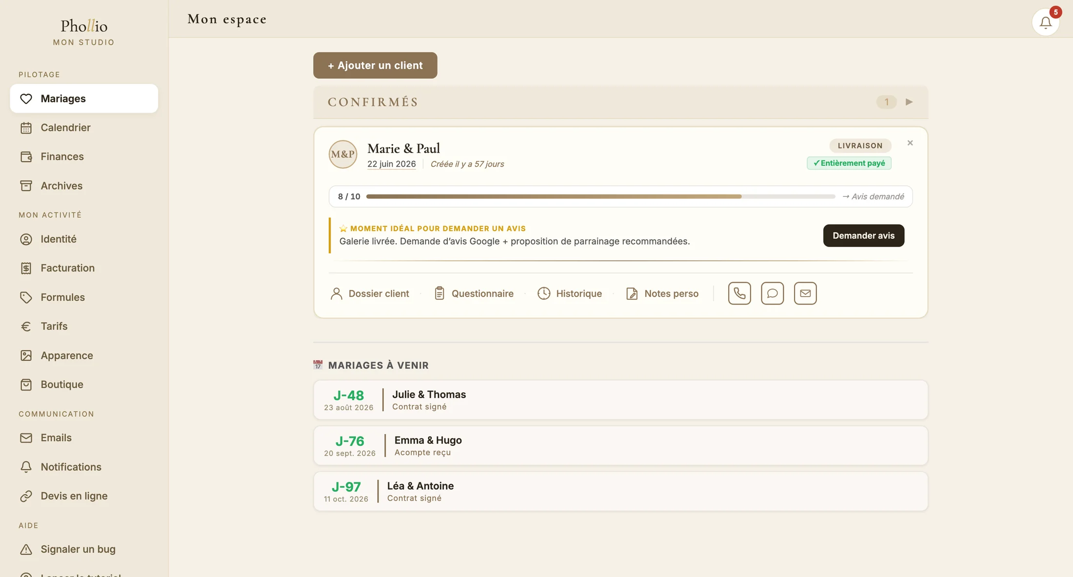The image size is (1073, 577).
Task: Call Marie & Paul via phone icon
Action: [x=739, y=293]
